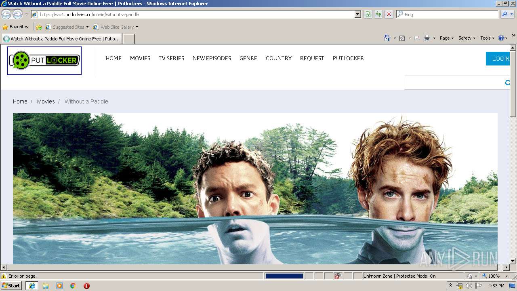Open the Page menu
This screenshot has height=291, width=517.
coord(446,38)
